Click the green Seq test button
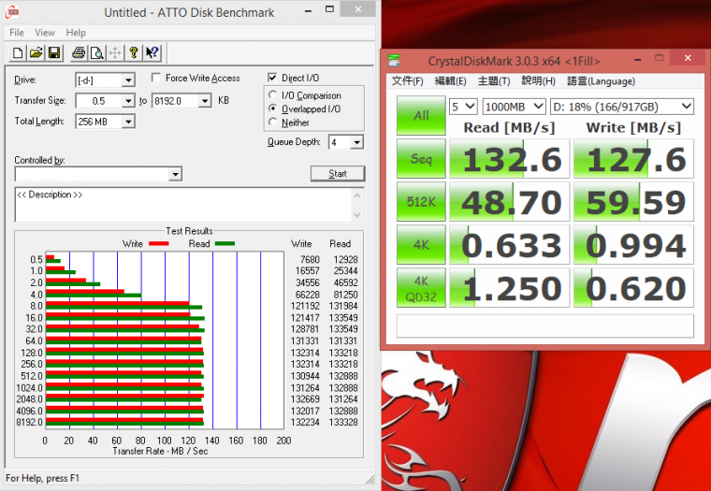This screenshot has height=491, width=711. coord(420,159)
